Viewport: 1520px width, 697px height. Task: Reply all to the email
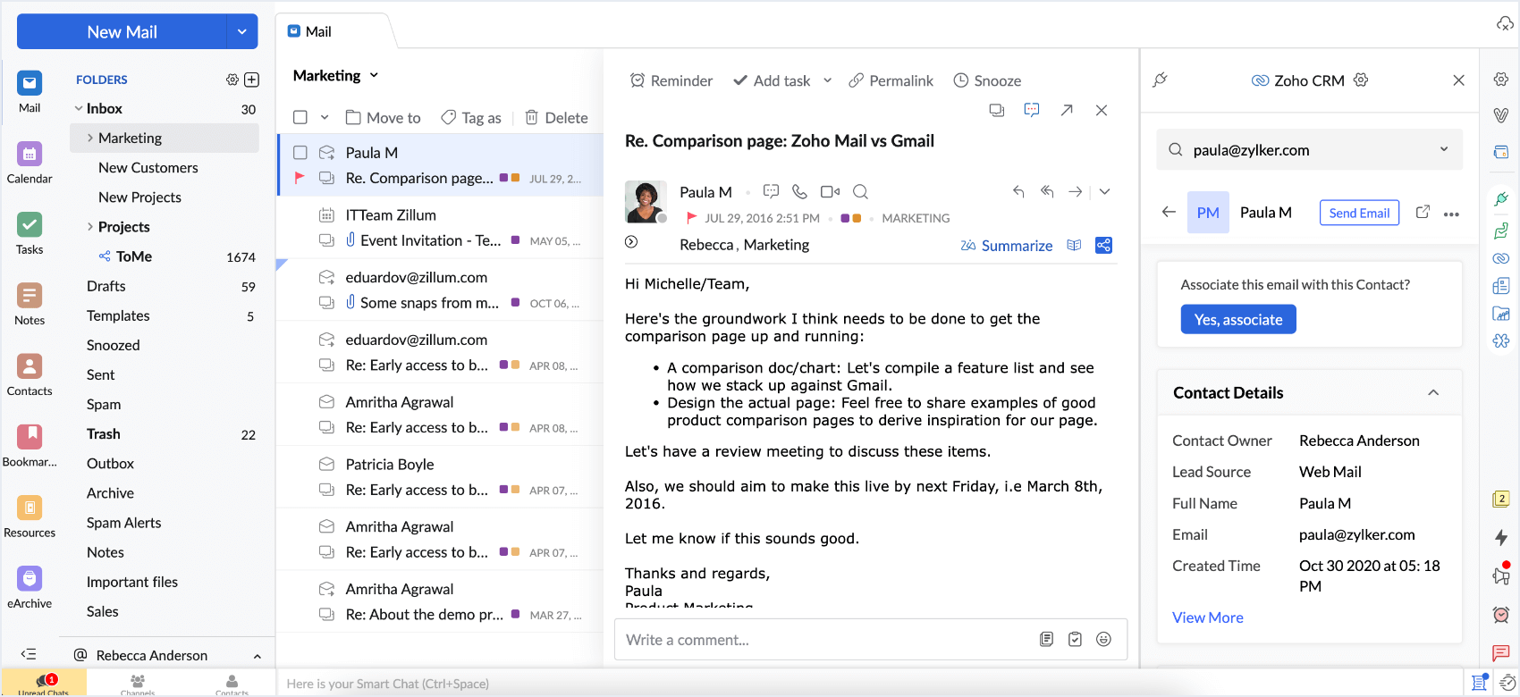pos(1047,191)
